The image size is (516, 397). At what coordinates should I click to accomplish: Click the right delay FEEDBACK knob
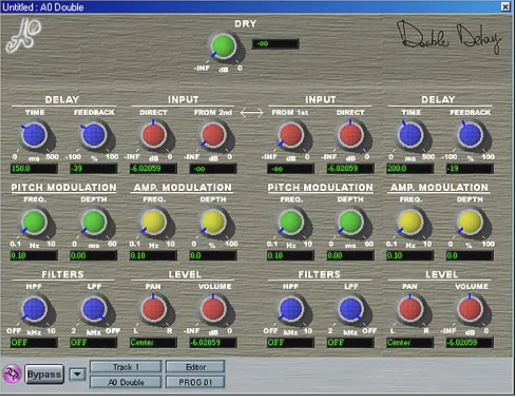pyautogui.click(x=470, y=135)
